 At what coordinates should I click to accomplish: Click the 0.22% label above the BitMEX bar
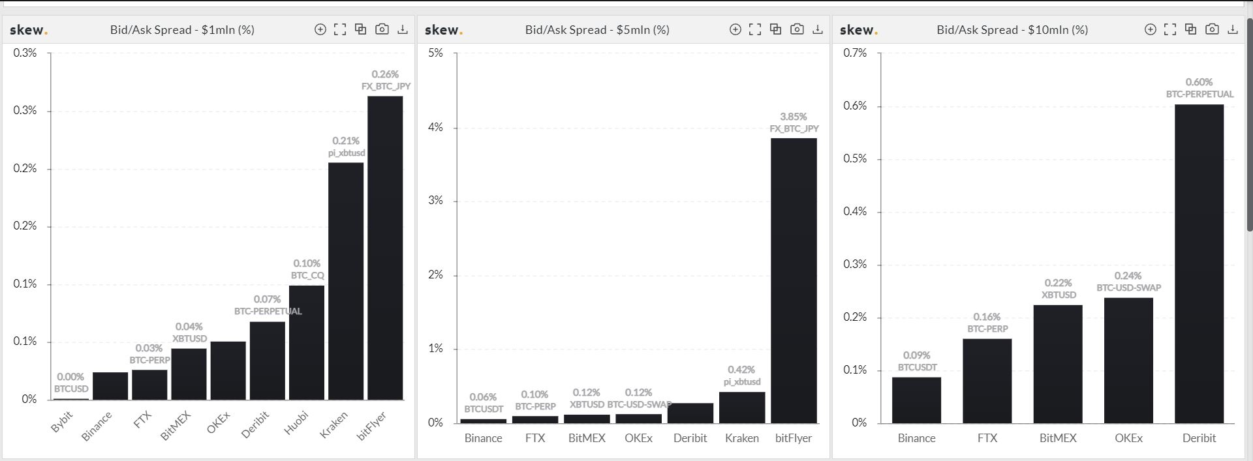point(1058,283)
